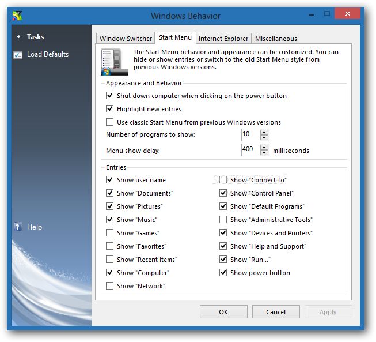Minimize the Windows Behavior window

312,14
